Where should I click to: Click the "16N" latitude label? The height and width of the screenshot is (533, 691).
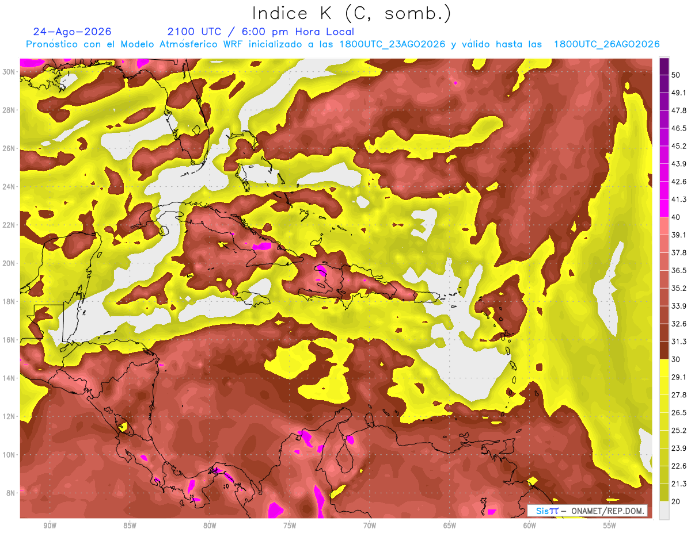tap(9, 340)
